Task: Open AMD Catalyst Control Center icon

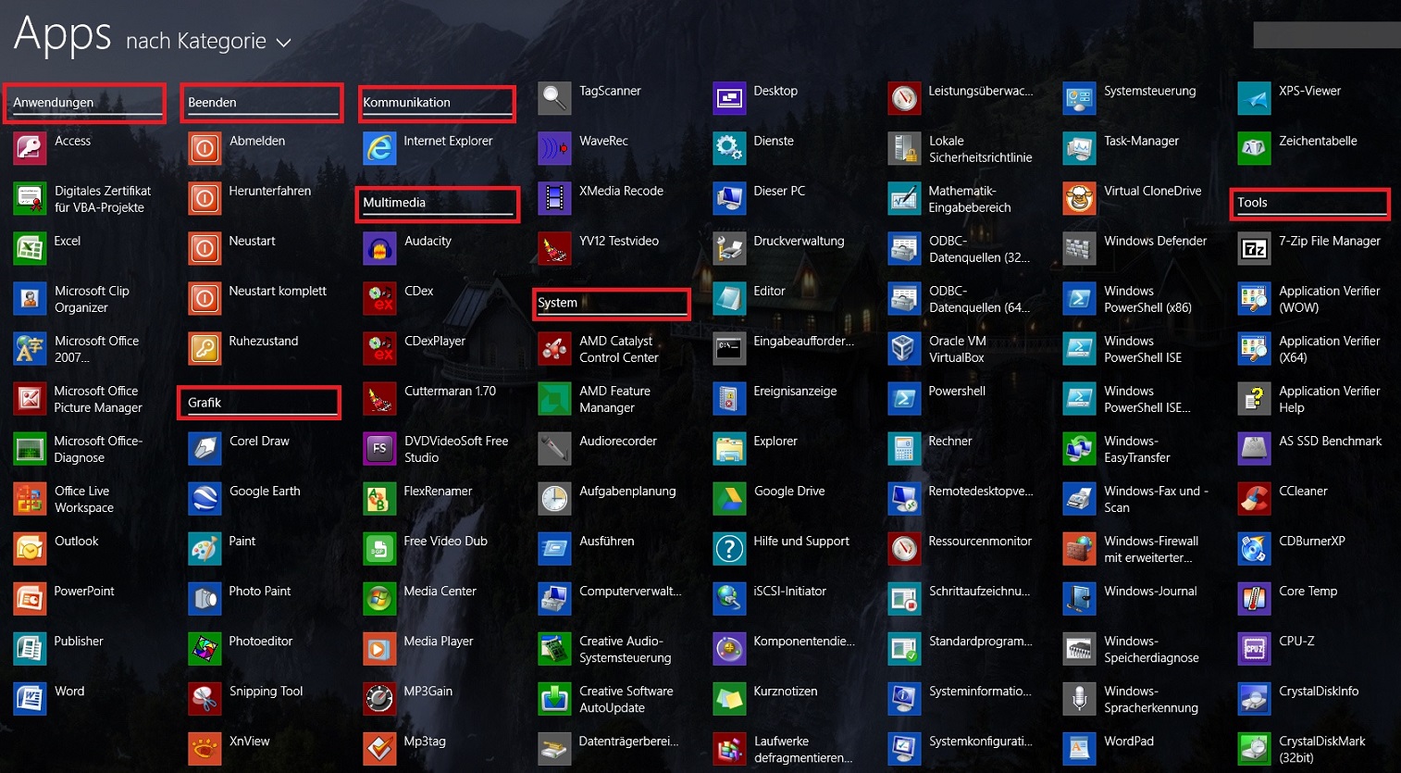Action: (554, 348)
